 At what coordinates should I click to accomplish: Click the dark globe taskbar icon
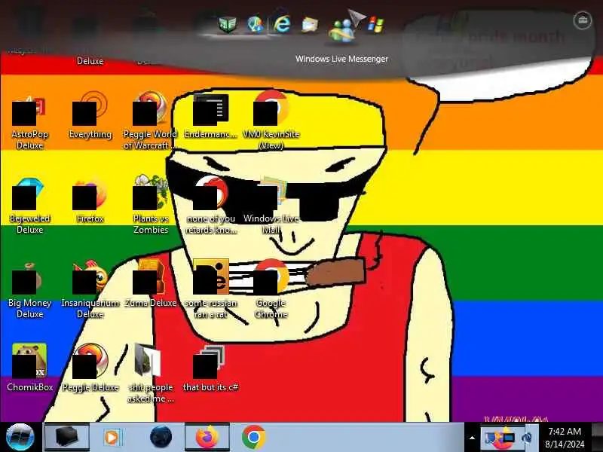coord(161,437)
